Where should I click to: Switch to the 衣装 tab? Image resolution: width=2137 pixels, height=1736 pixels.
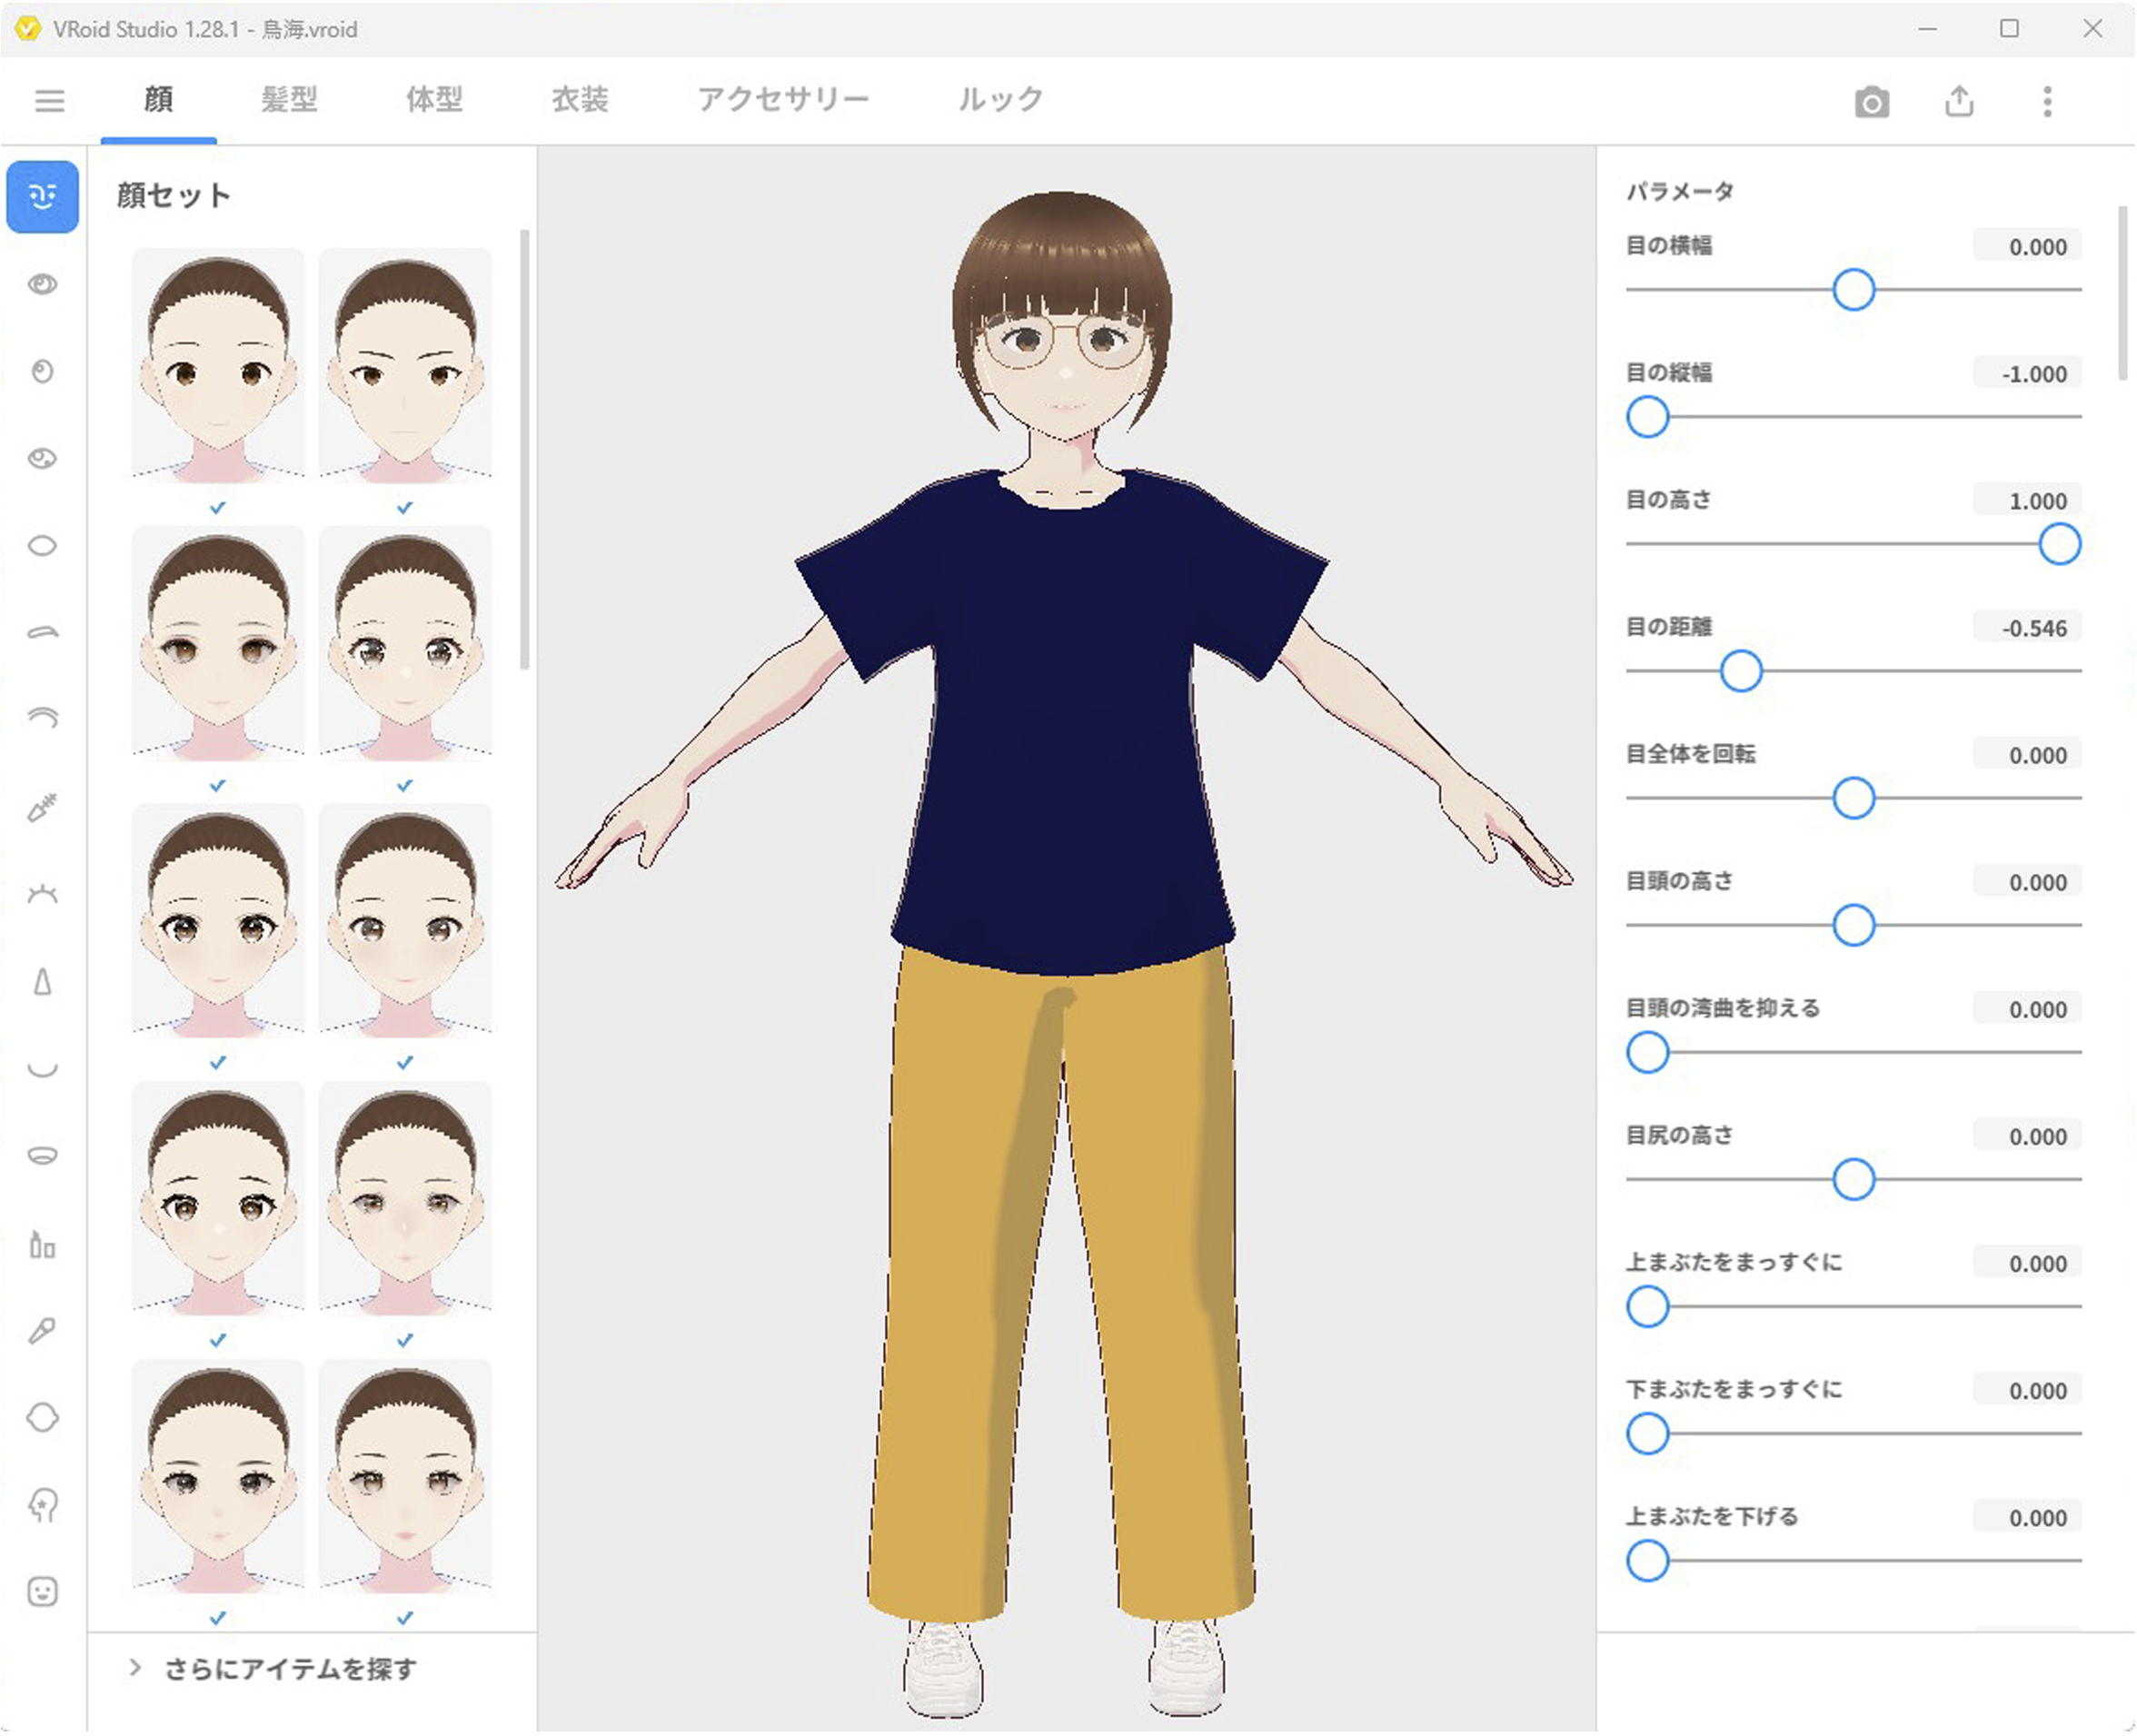(x=580, y=100)
